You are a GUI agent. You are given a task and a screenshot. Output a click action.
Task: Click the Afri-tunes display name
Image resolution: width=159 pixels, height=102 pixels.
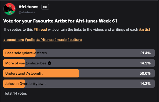[x=28, y=7]
